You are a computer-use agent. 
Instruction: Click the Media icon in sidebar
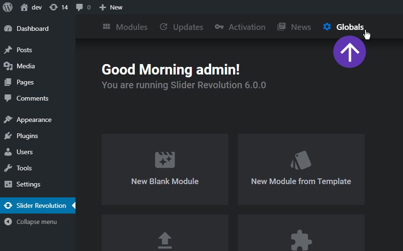[8, 66]
